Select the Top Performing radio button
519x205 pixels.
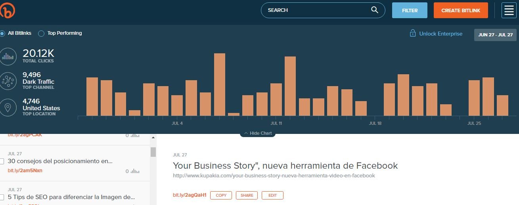pos(41,34)
